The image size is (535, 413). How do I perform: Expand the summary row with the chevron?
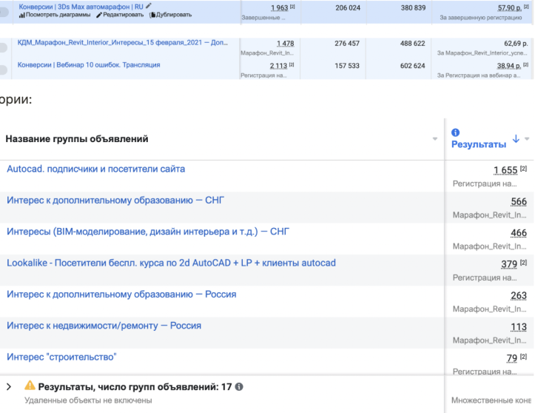click(x=9, y=386)
